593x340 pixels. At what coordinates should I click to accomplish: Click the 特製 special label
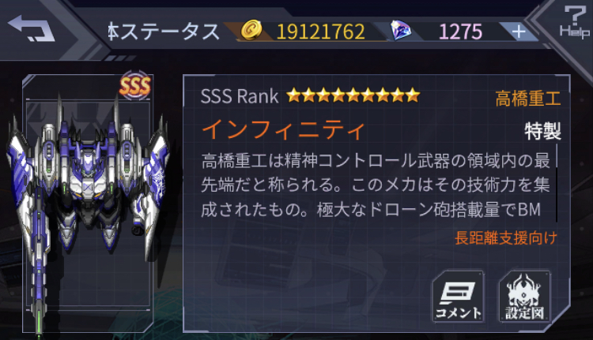pos(542,132)
